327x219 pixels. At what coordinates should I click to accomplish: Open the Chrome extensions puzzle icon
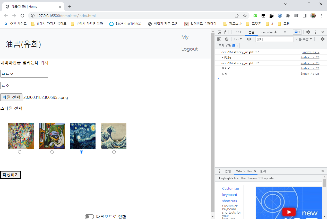click(x=288, y=16)
